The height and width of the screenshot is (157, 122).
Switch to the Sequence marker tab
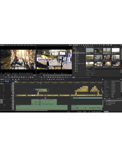click(x=81, y=78)
